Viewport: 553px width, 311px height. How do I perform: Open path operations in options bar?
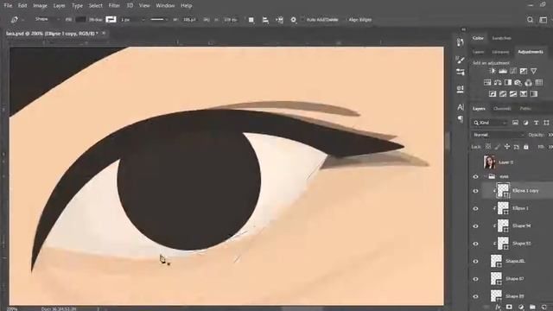[x=251, y=20]
